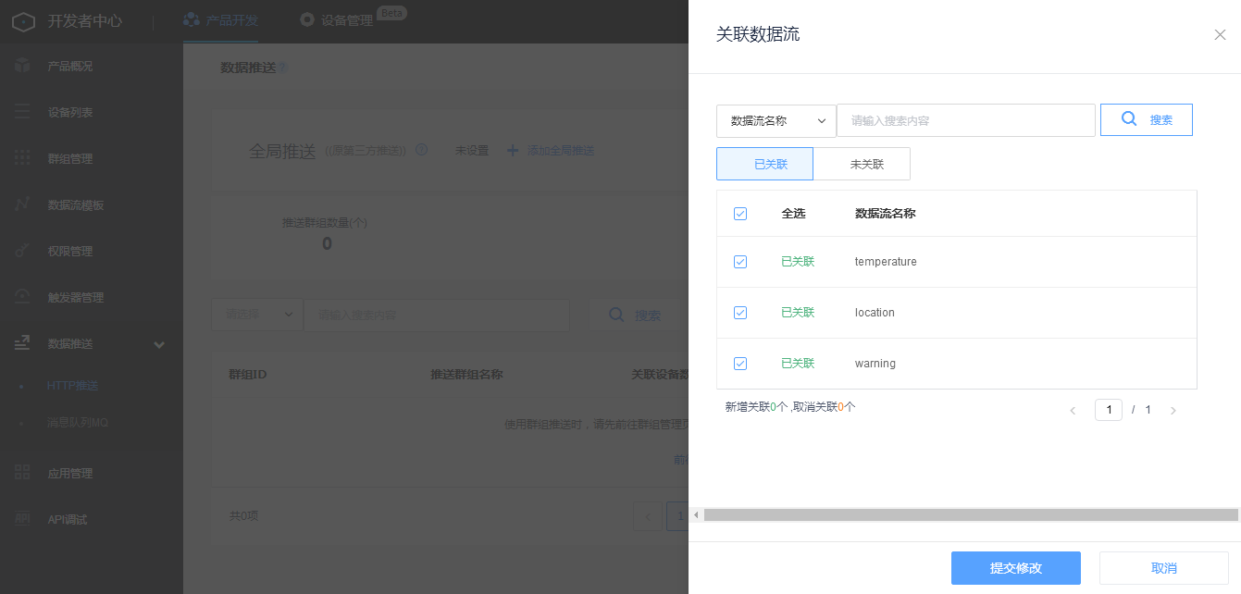The width and height of the screenshot is (1241, 594).
Task: Collapse the 数据推送 sidebar chevron
Action: point(159,344)
